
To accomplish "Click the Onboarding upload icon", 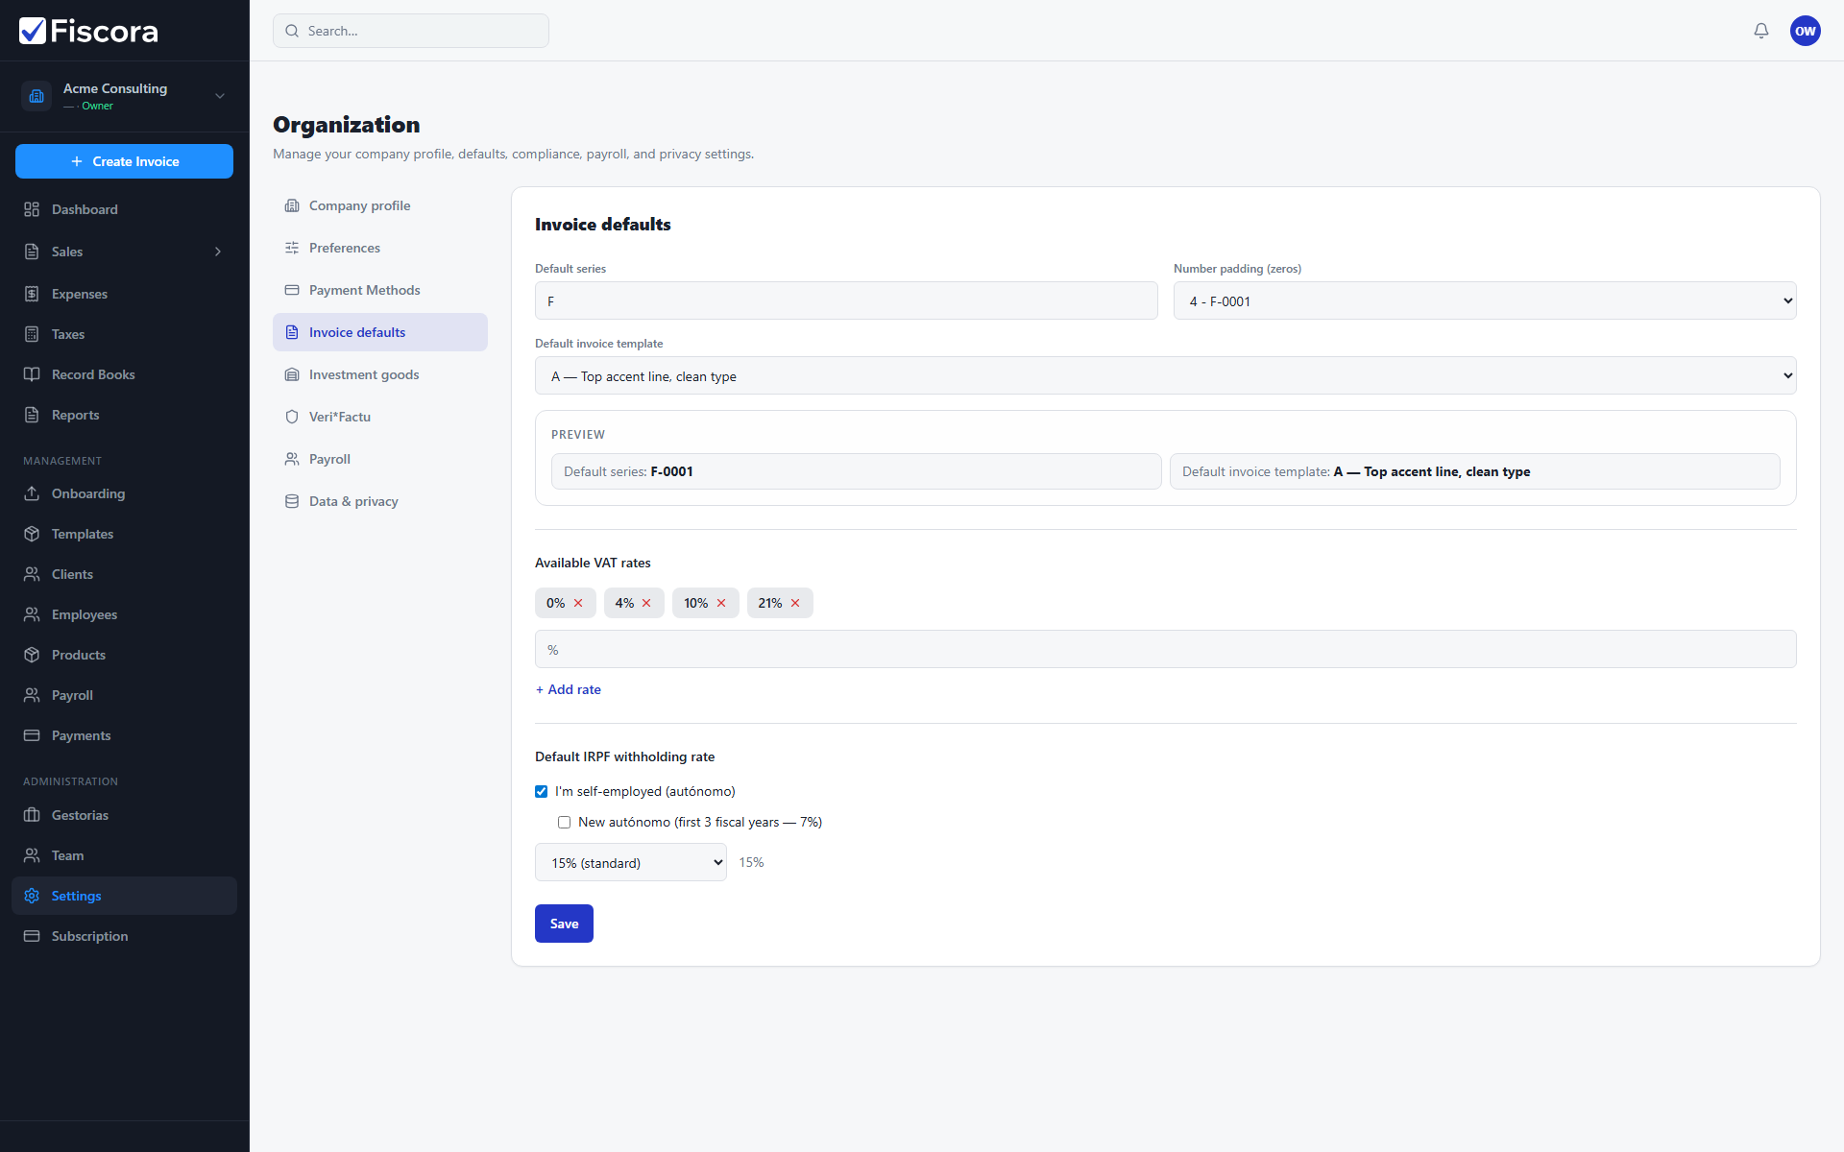I will 32,493.
